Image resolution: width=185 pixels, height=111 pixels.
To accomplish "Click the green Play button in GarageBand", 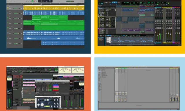I will [32, 1].
